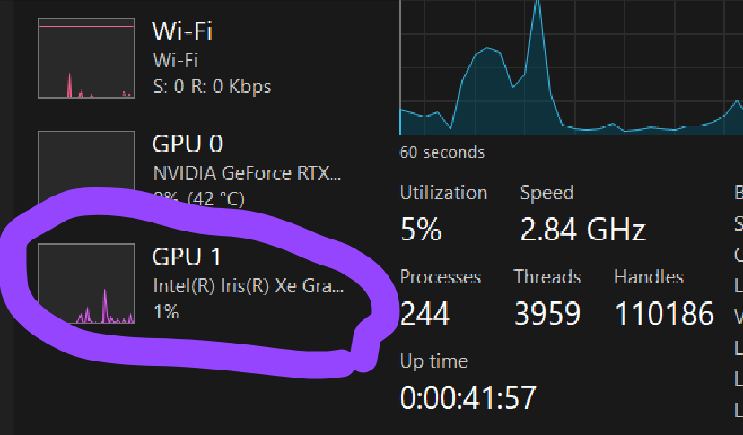743x435 pixels.
Task: Click the Handles count 110186
Action: point(664,313)
